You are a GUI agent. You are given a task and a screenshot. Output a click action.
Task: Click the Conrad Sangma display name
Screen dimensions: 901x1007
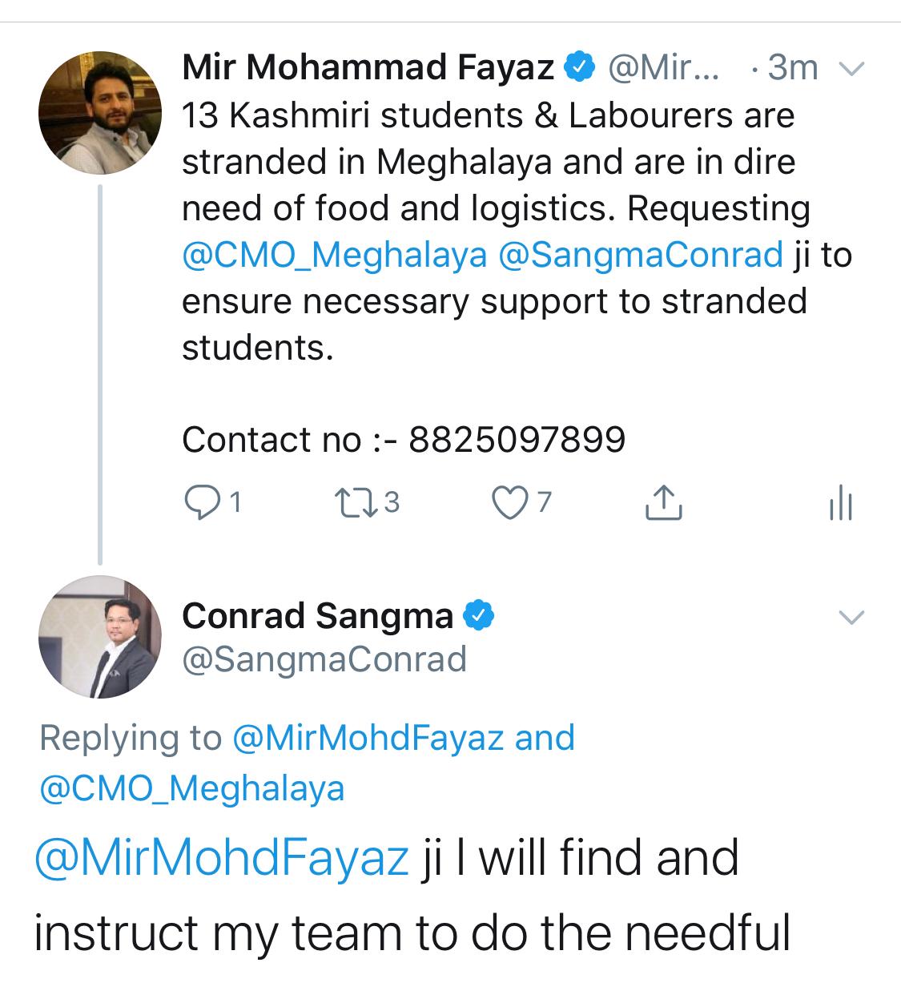(317, 615)
